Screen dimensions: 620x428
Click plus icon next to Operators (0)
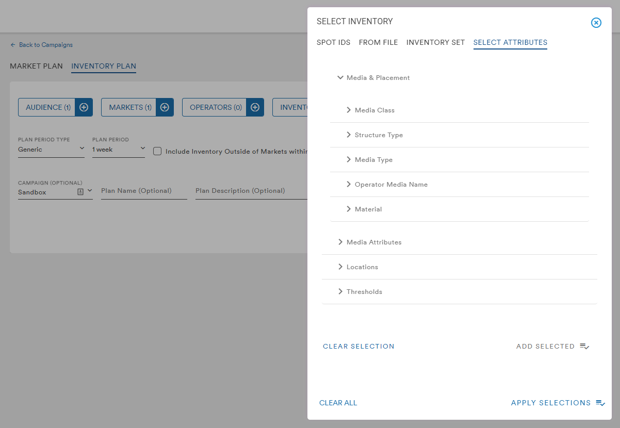pyautogui.click(x=255, y=107)
